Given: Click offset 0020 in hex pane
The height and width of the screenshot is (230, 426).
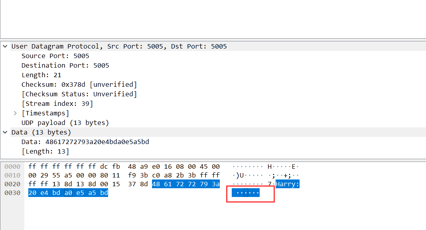Looking at the screenshot, I should (12, 184).
